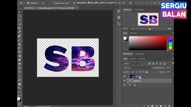The height and width of the screenshot is (107, 191).
Task: Toggle lock image pixels brush icon
Action: [137, 72]
